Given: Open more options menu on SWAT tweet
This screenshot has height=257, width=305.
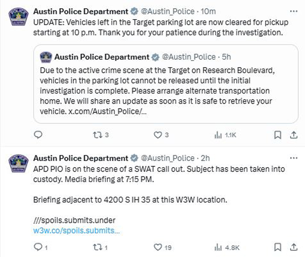Looking at the screenshot, I should 294,158.
